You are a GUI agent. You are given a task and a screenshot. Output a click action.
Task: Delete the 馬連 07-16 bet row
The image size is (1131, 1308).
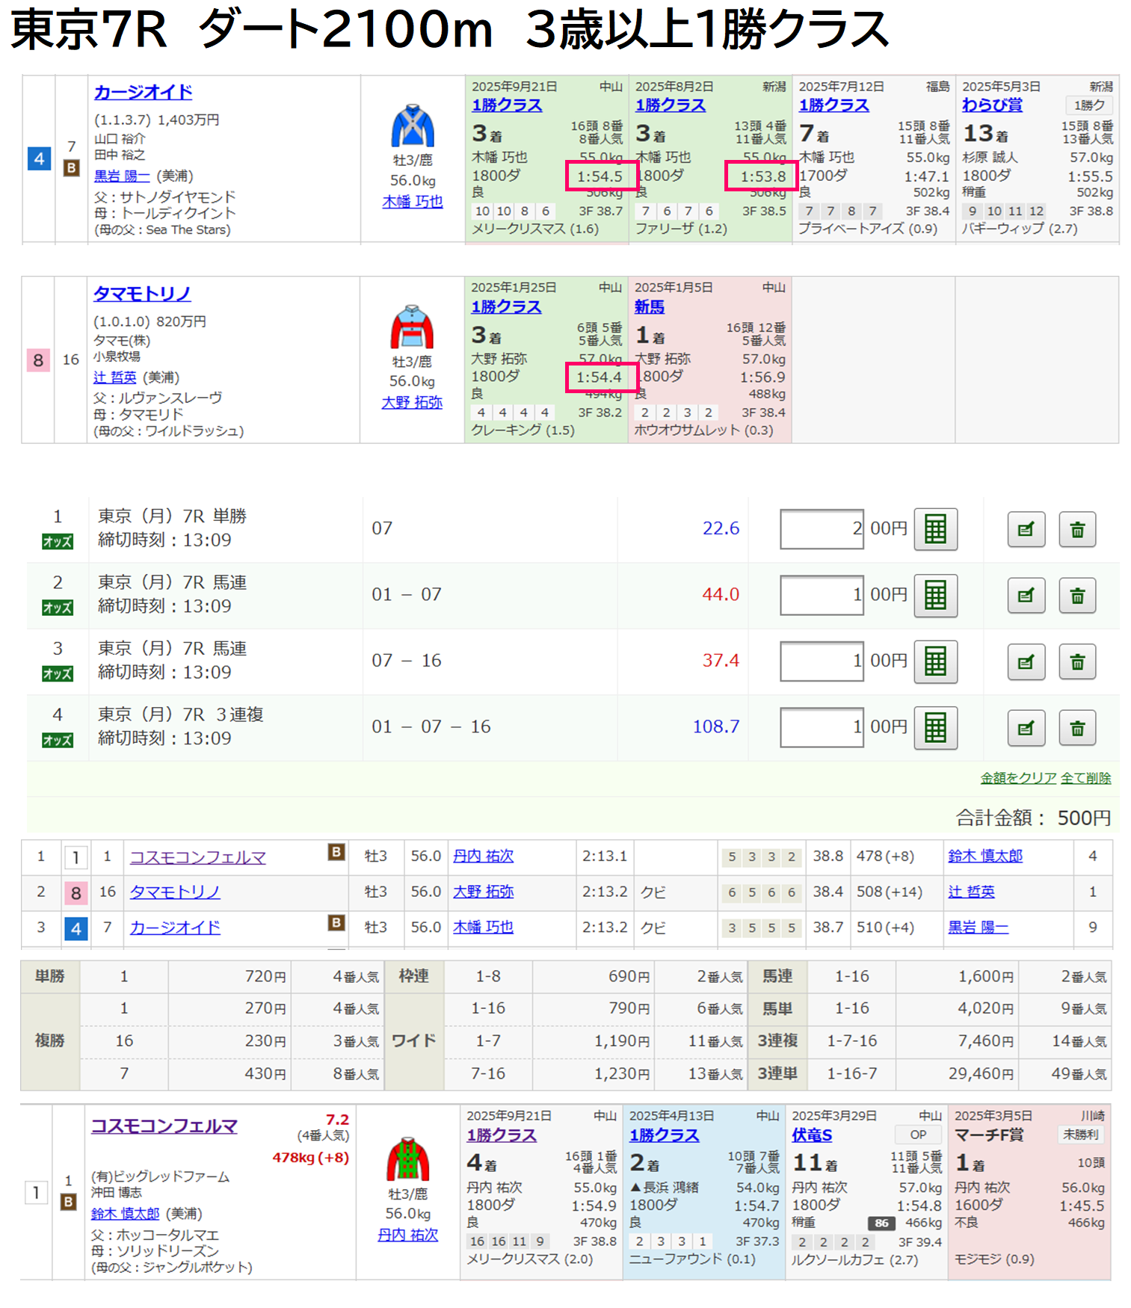1077,661
